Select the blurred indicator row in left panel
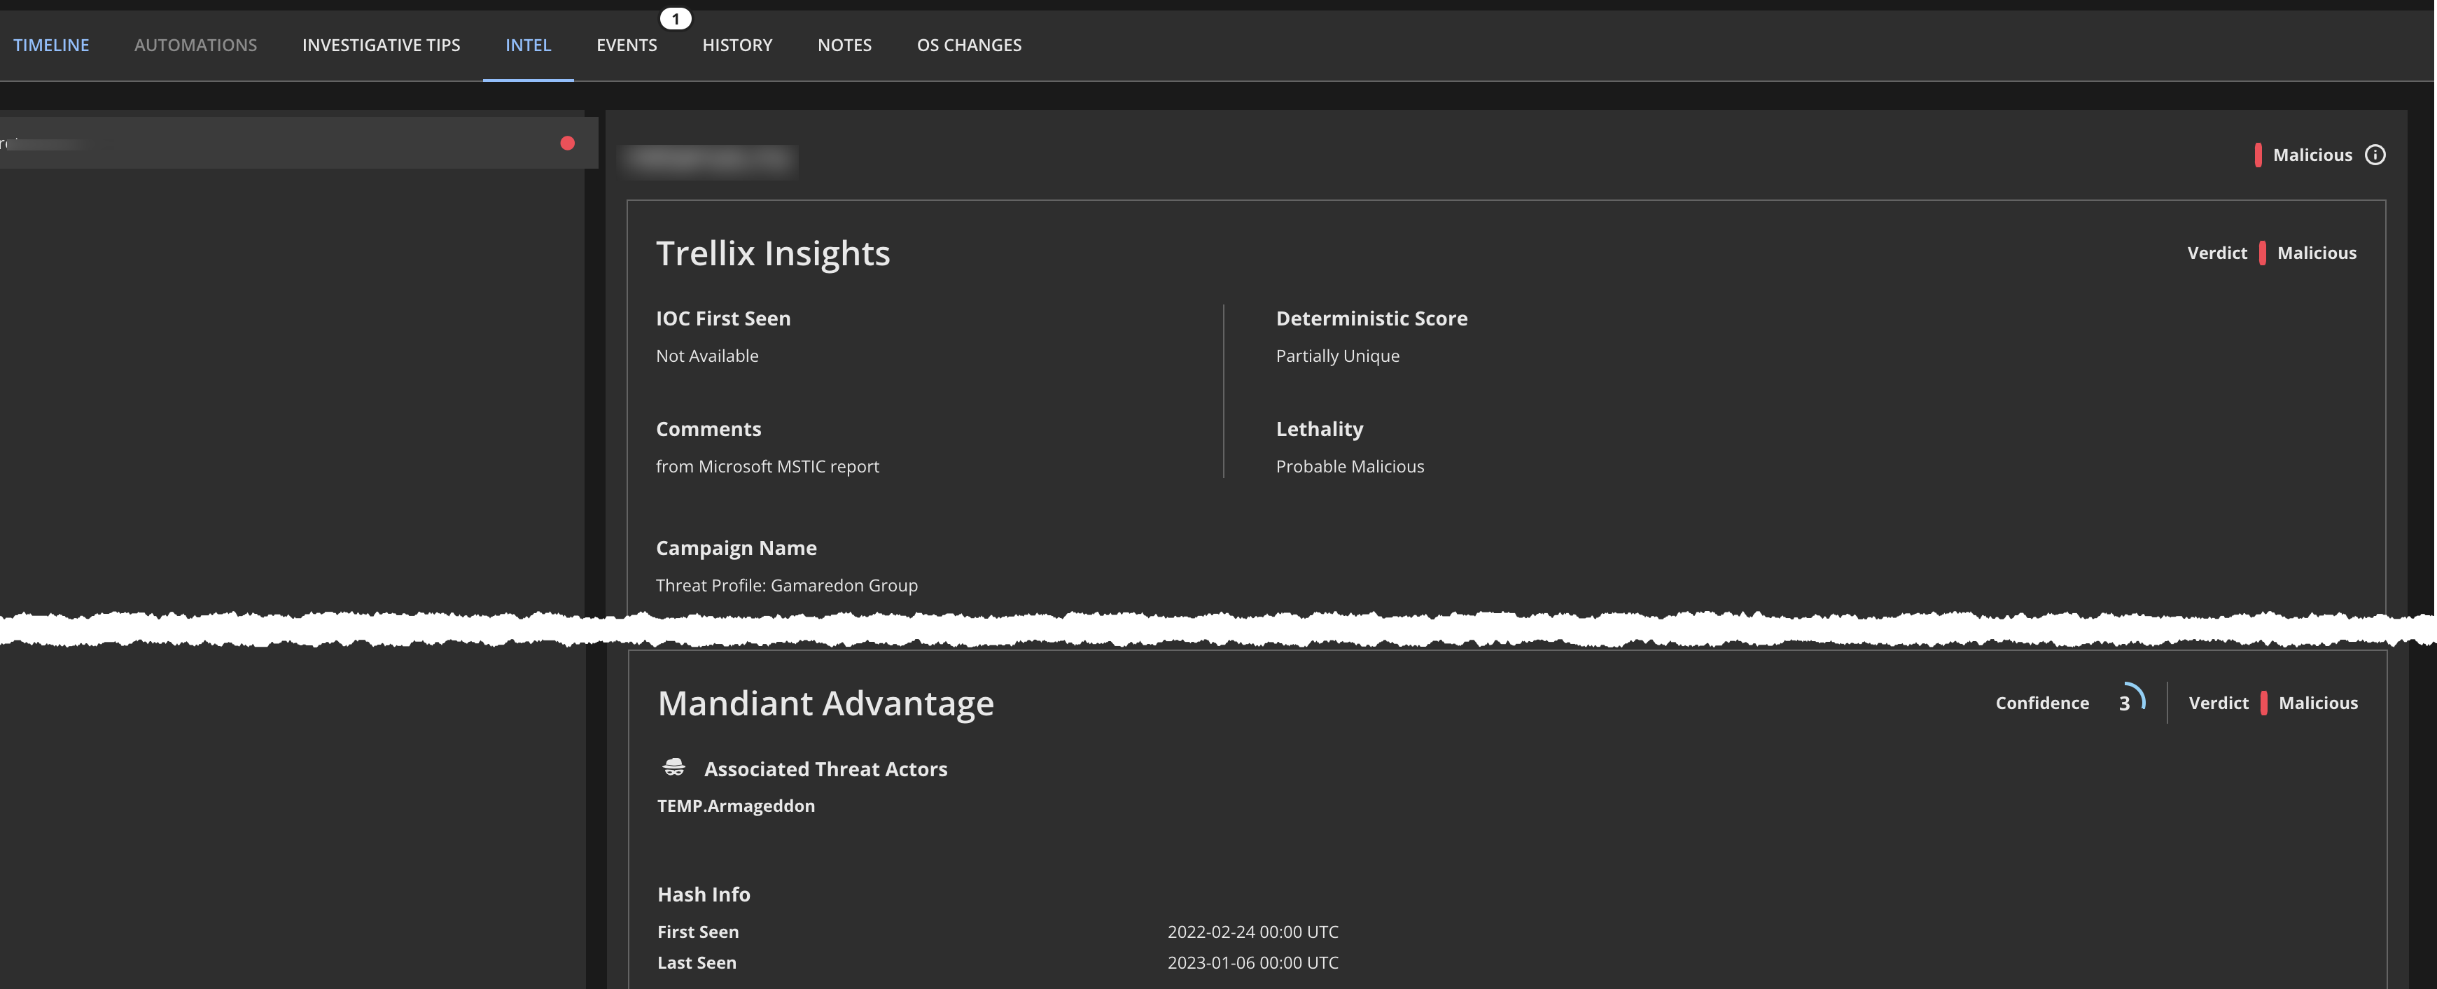This screenshot has height=989, width=2437. coord(299,143)
